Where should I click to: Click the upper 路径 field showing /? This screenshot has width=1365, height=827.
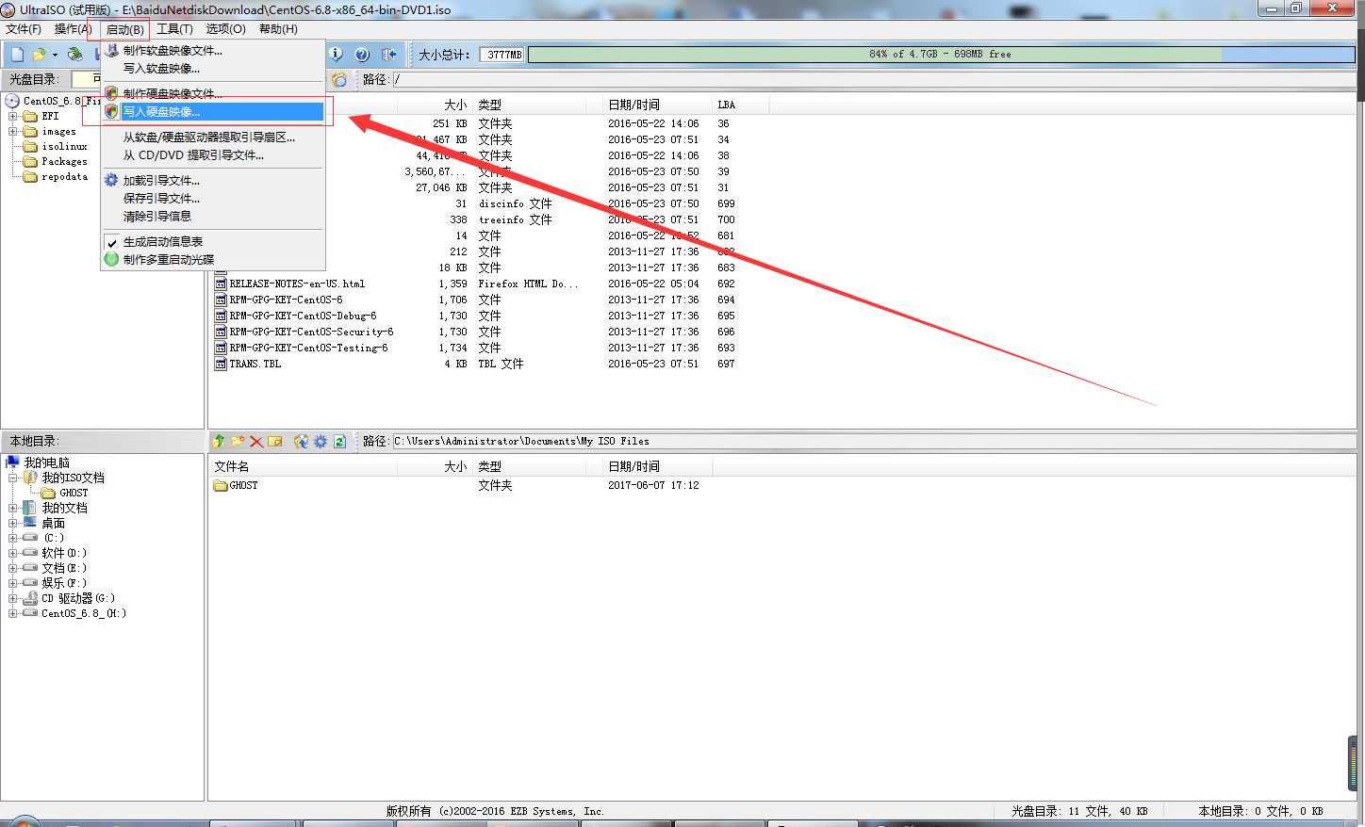click(873, 80)
